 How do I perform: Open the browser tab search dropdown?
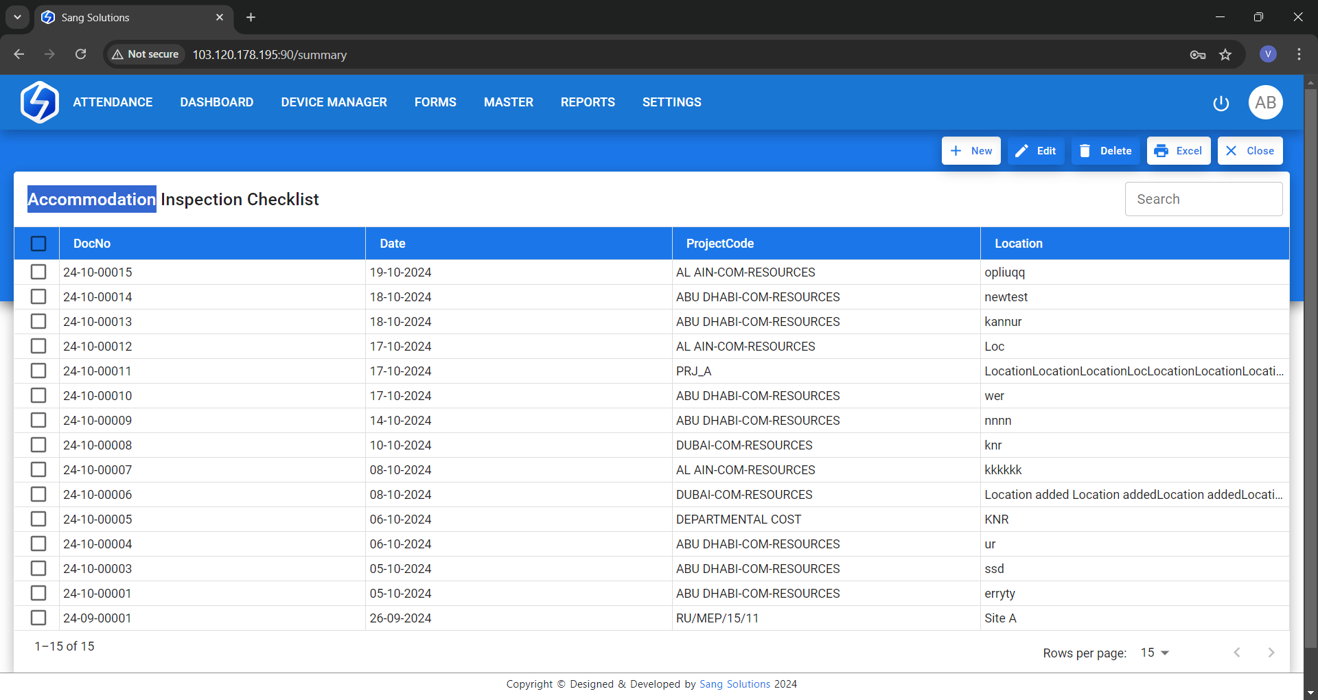17,17
